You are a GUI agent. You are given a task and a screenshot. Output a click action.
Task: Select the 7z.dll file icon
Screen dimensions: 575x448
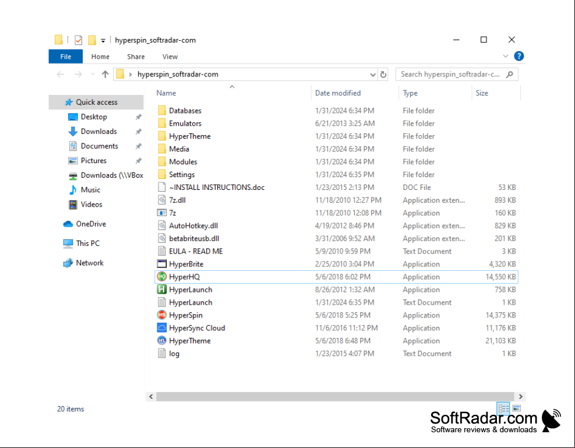coord(162,200)
